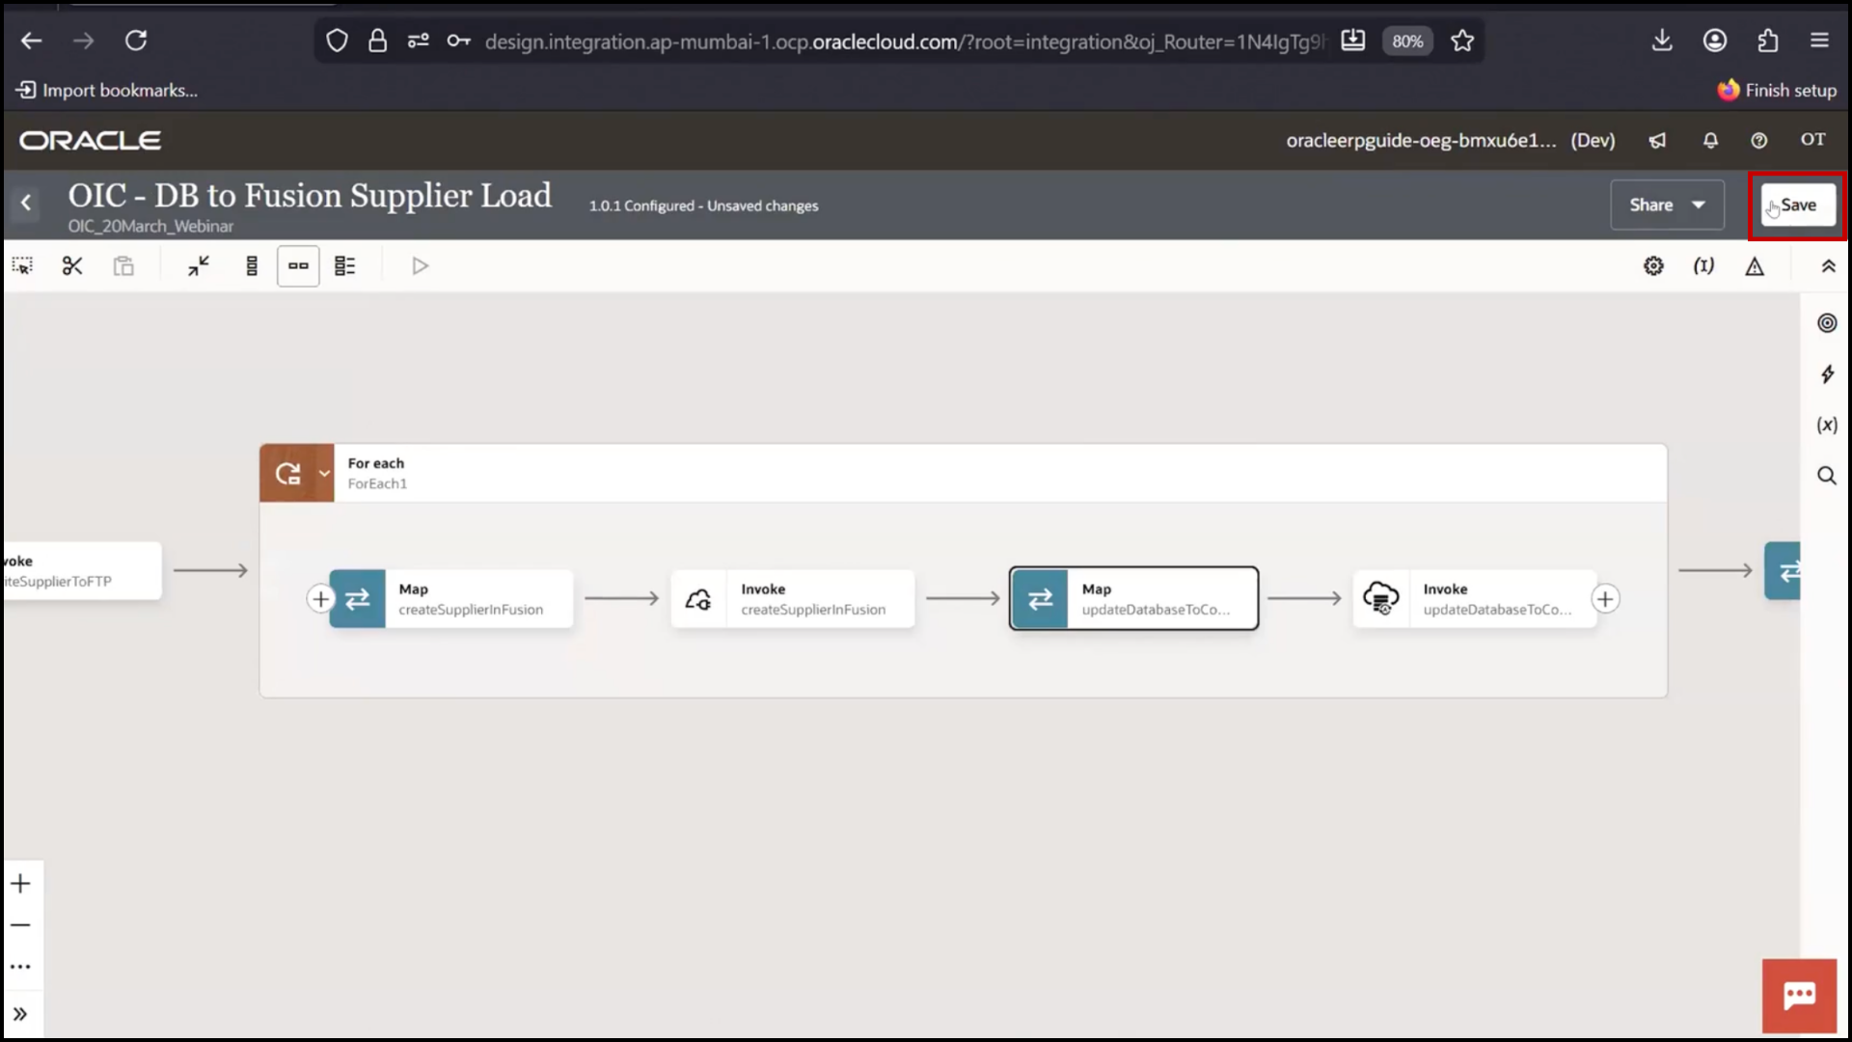The height and width of the screenshot is (1042, 1852).
Task: Click the paste clipboard icon
Action: click(x=123, y=265)
